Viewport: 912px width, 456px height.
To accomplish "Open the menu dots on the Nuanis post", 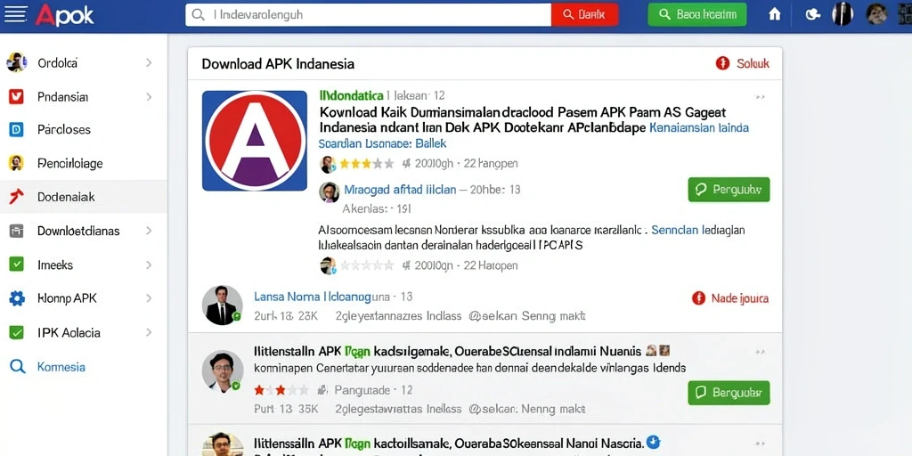I will coord(760,353).
